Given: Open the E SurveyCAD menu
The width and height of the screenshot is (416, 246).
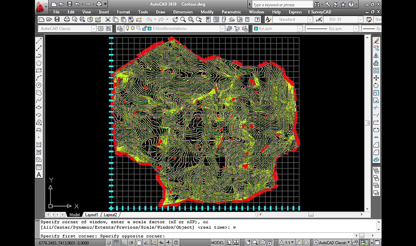Looking at the screenshot, I should click(319, 12).
